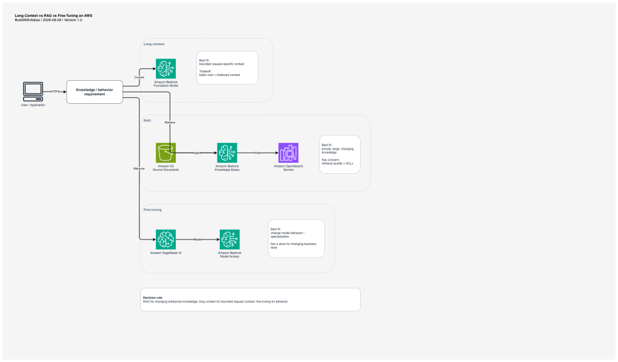Click the Amazon SageMaker AI icon
This screenshot has width=618, height=362.
(x=166, y=240)
